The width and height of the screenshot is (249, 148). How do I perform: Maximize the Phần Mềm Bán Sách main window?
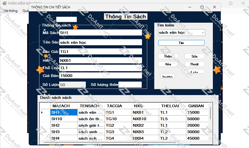[231, 3]
